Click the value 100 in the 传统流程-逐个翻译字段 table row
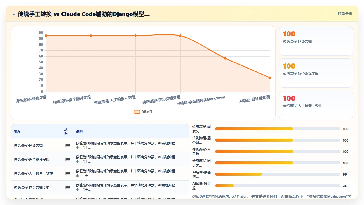Image resolution: width=364 pixels, height=205 pixels. pyautogui.click(x=67, y=159)
